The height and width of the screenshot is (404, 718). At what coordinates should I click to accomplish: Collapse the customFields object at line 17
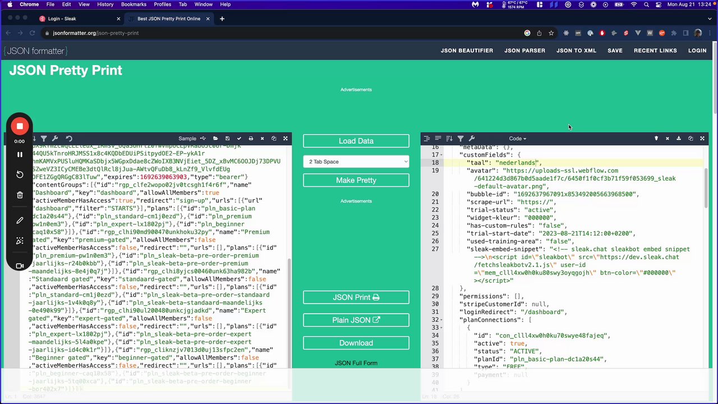[x=442, y=155]
